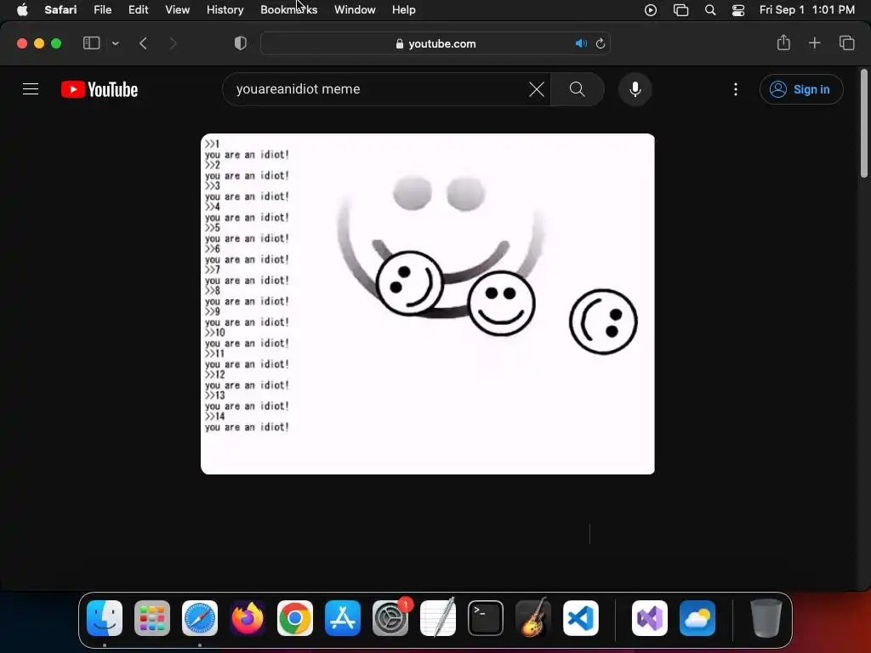Enter full screen with green button

[56, 43]
